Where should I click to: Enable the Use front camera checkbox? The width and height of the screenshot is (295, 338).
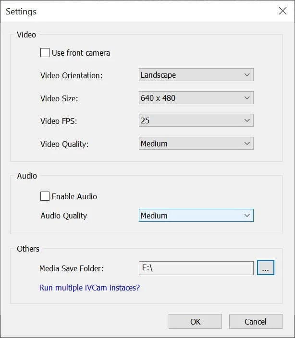pyautogui.click(x=45, y=53)
